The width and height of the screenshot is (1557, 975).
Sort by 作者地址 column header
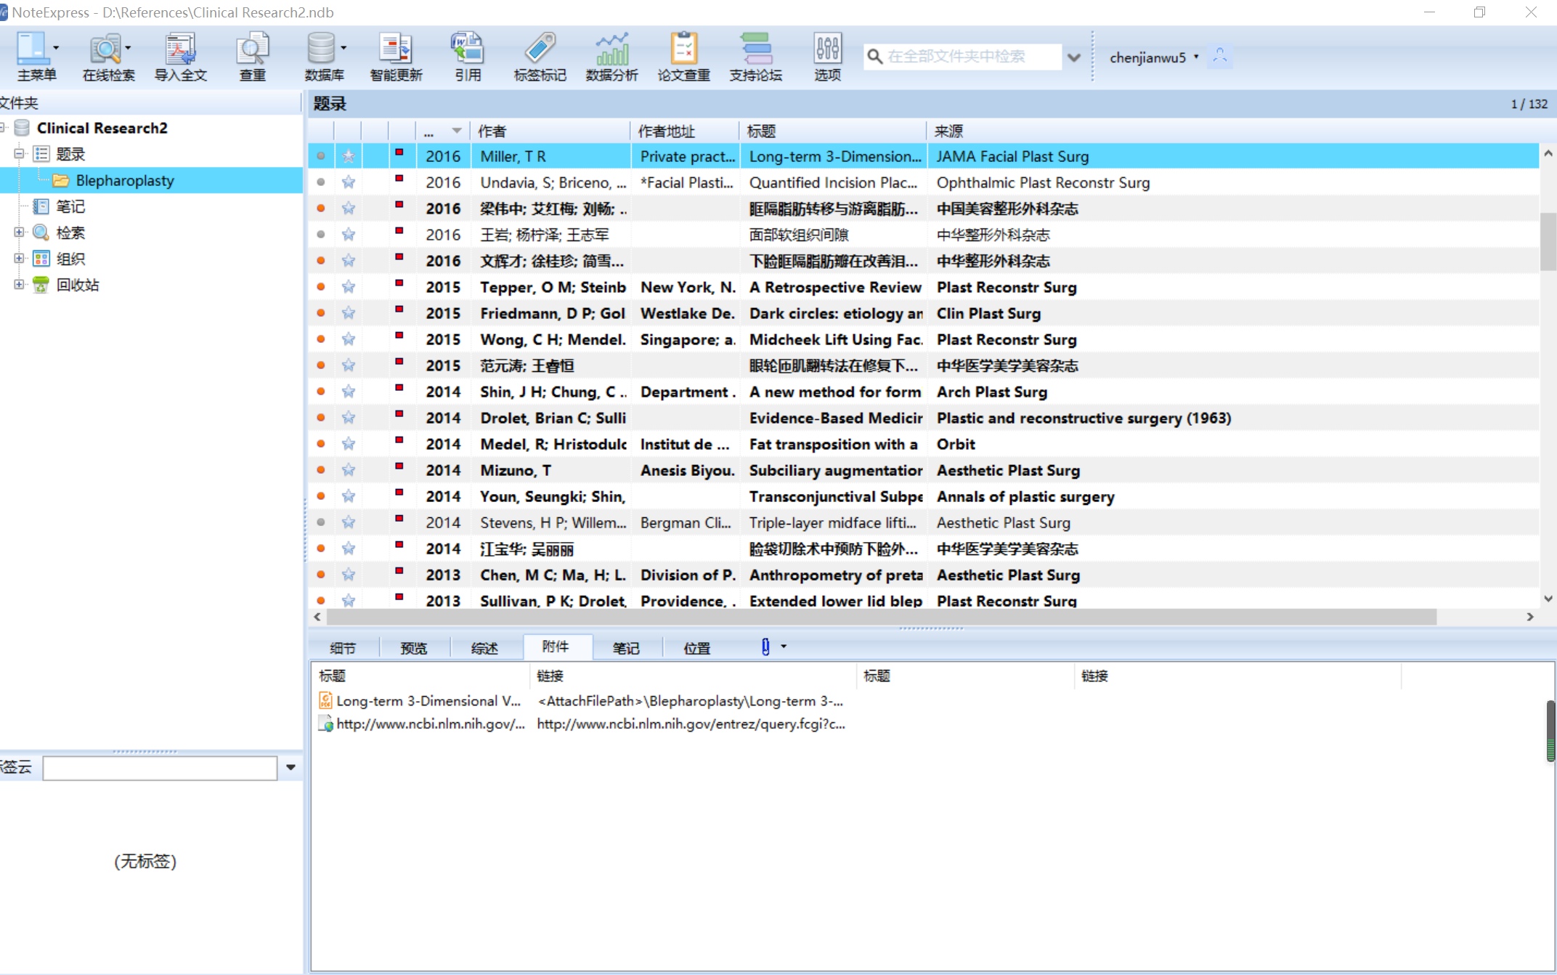click(x=685, y=132)
